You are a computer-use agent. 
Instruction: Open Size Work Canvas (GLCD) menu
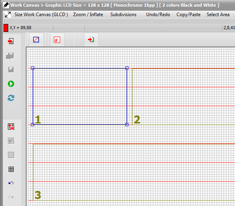(41, 15)
